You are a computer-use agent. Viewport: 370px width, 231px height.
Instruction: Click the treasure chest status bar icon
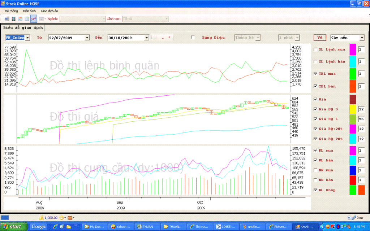tap(70, 218)
